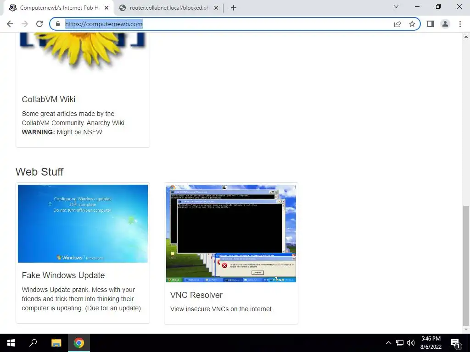Open Chrome's three-dot menu

tap(460, 24)
